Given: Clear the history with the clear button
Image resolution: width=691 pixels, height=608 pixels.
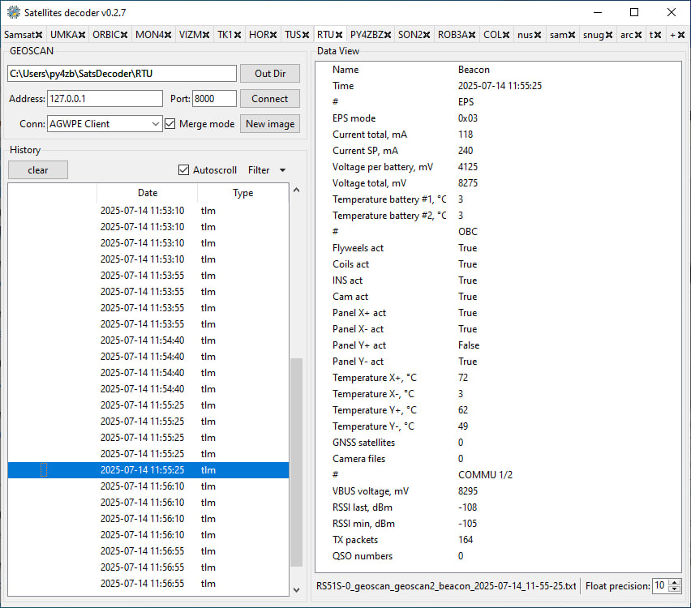Looking at the screenshot, I should click(38, 170).
